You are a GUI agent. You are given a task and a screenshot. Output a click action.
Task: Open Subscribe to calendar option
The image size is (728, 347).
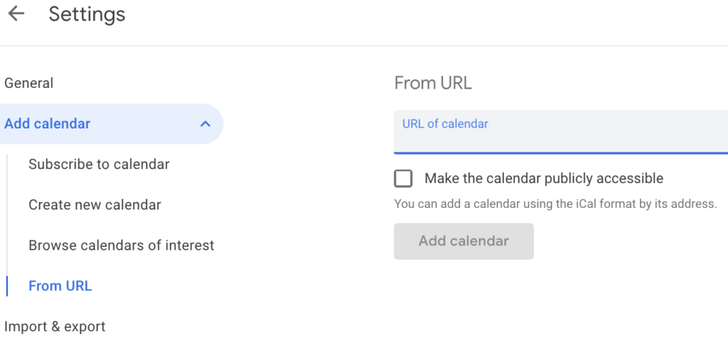(99, 164)
